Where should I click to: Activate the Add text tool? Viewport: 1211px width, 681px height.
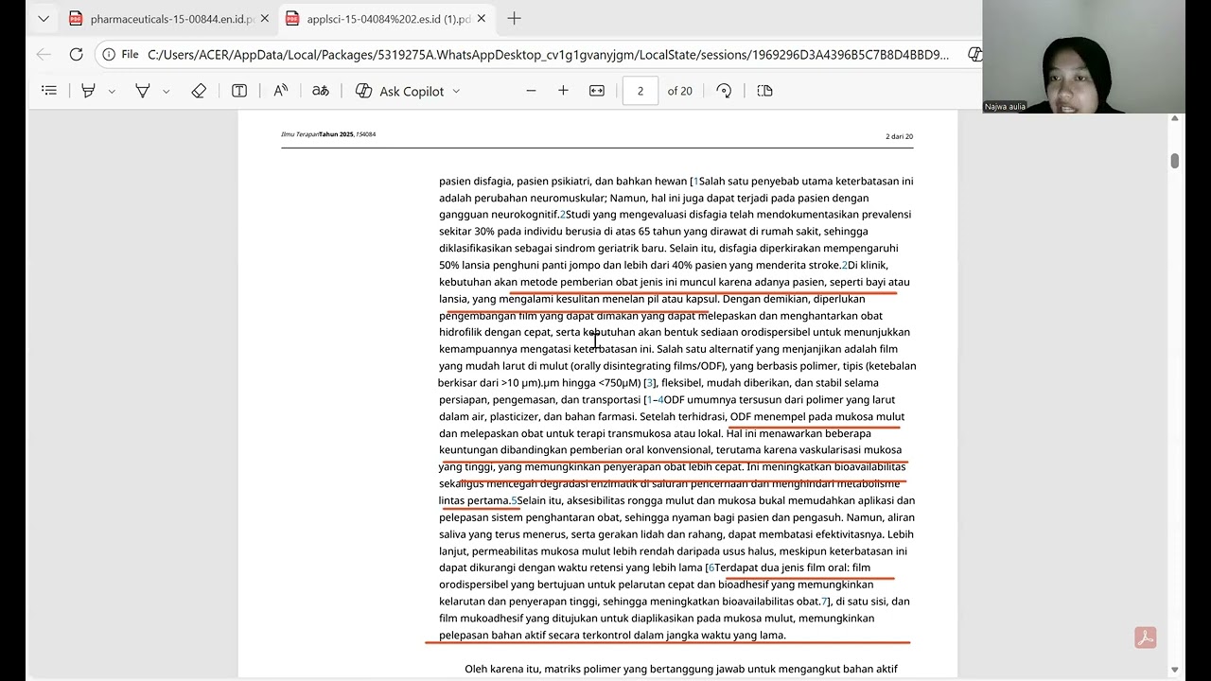pos(239,91)
